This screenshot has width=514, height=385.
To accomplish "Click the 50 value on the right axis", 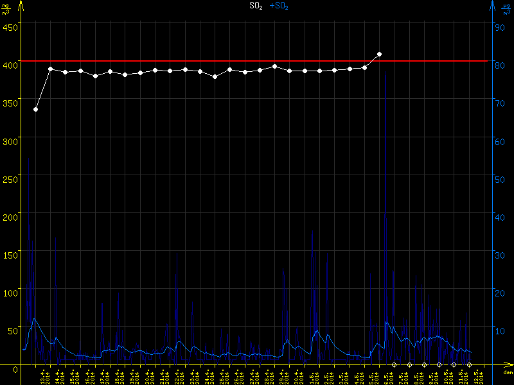I will [498, 179].
